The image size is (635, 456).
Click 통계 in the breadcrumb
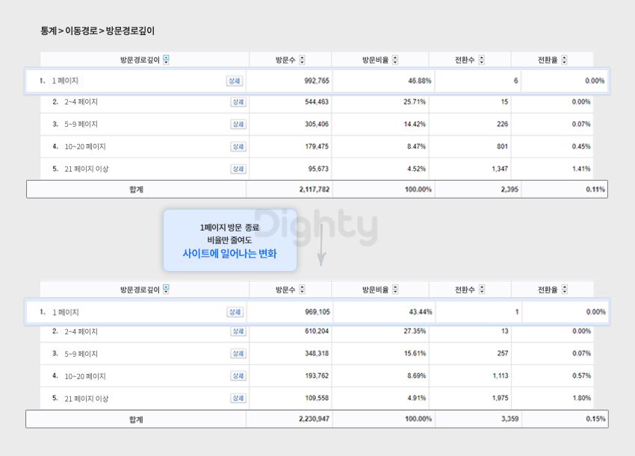(x=49, y=31)
